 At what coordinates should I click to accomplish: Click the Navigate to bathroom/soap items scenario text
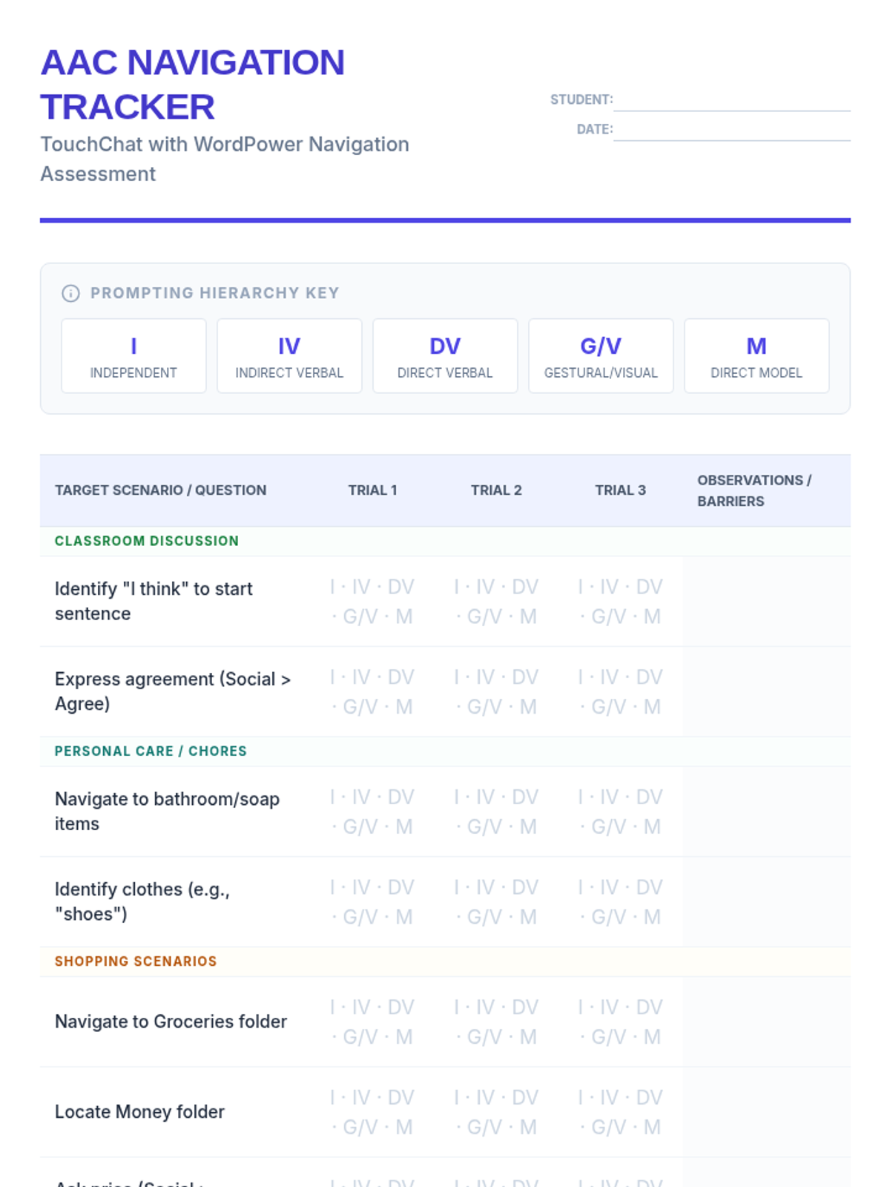click(167, 811)
